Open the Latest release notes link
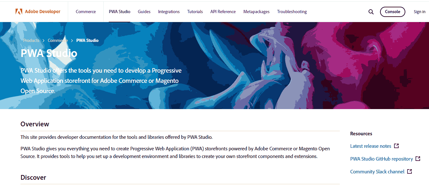Viewport: 429px width, 190px height. pos(370,146)
